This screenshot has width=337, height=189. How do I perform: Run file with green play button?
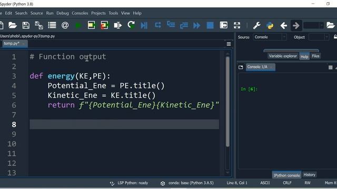pyautogui.click(x=78, y=26)
